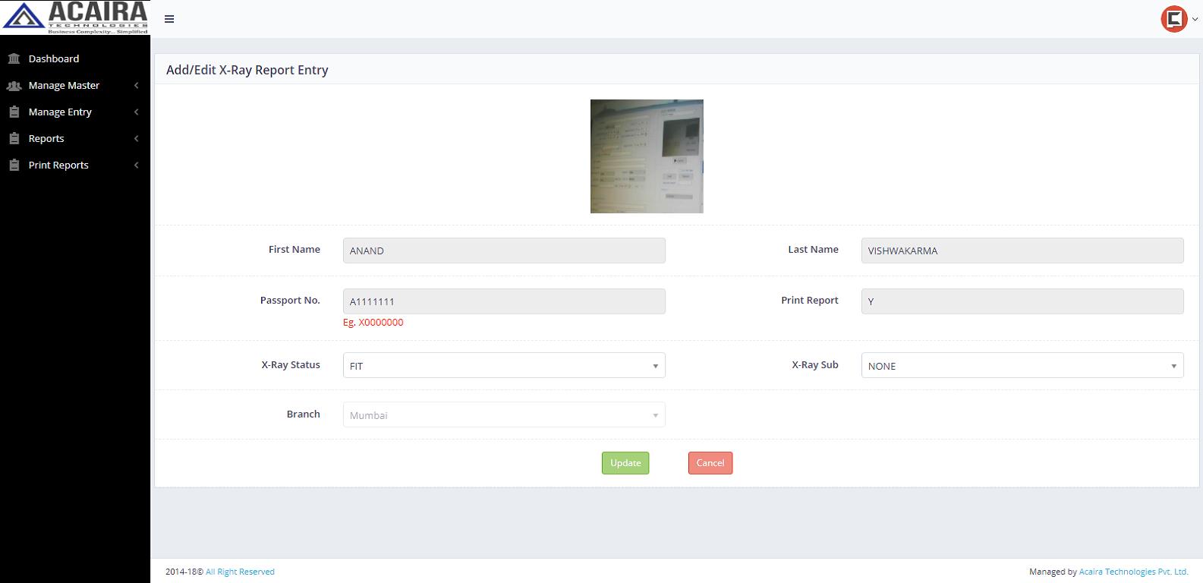Click the Print Reports clipboard icon
The height and width of the screenshot is (583, 1203).
click(x=14, y=165)
